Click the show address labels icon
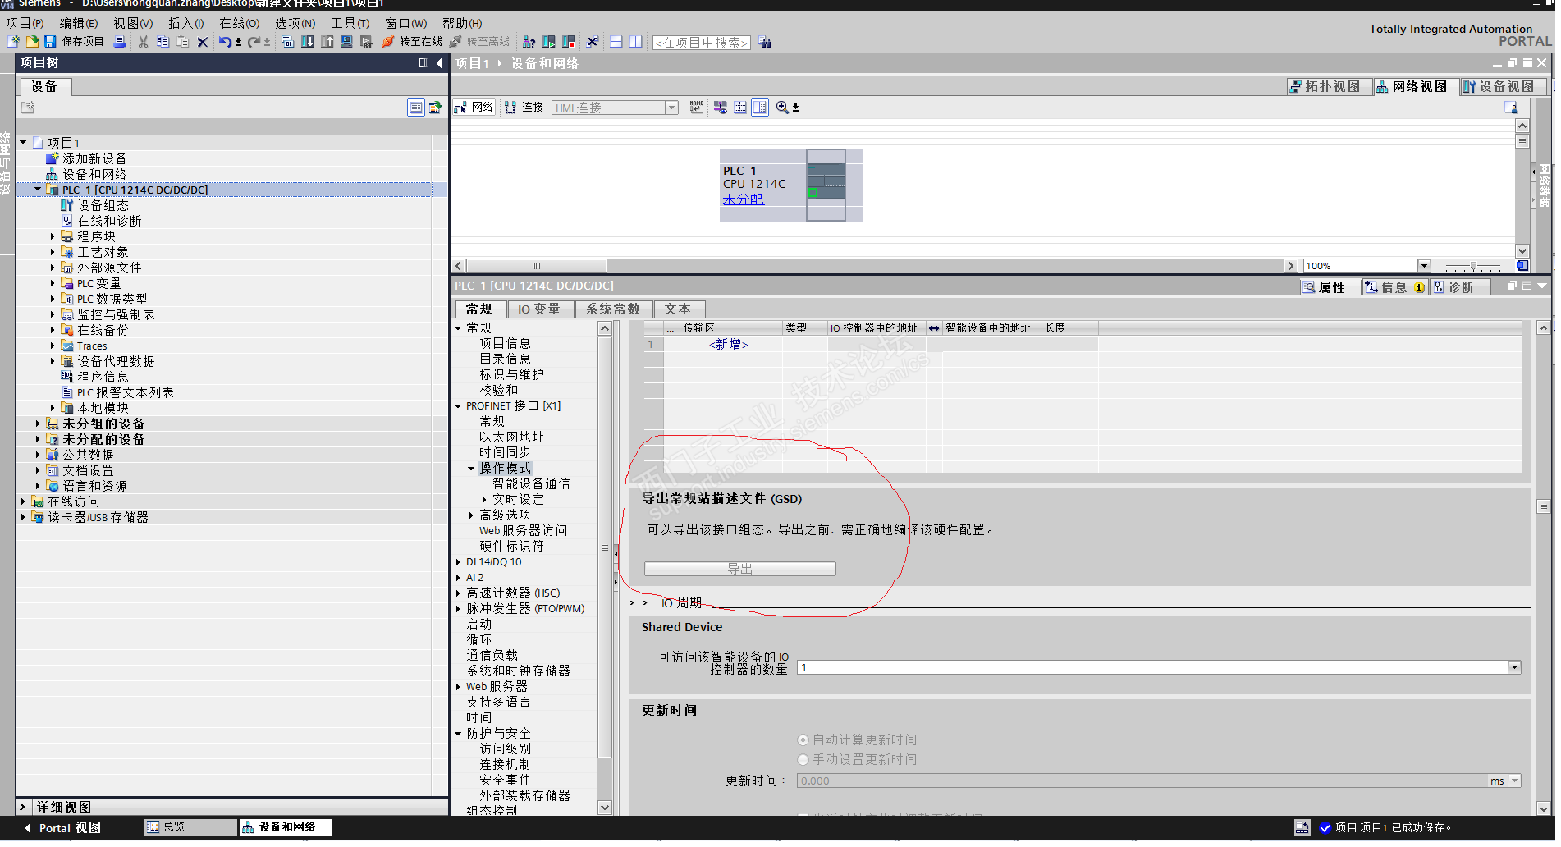1561x847 pixels. click(721, 108)
